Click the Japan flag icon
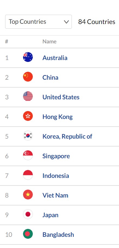This screenshot has width=119, height=248. (x=28, y=214)
